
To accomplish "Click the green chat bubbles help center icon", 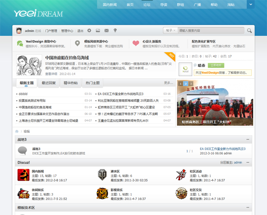I will click(20, 44).
